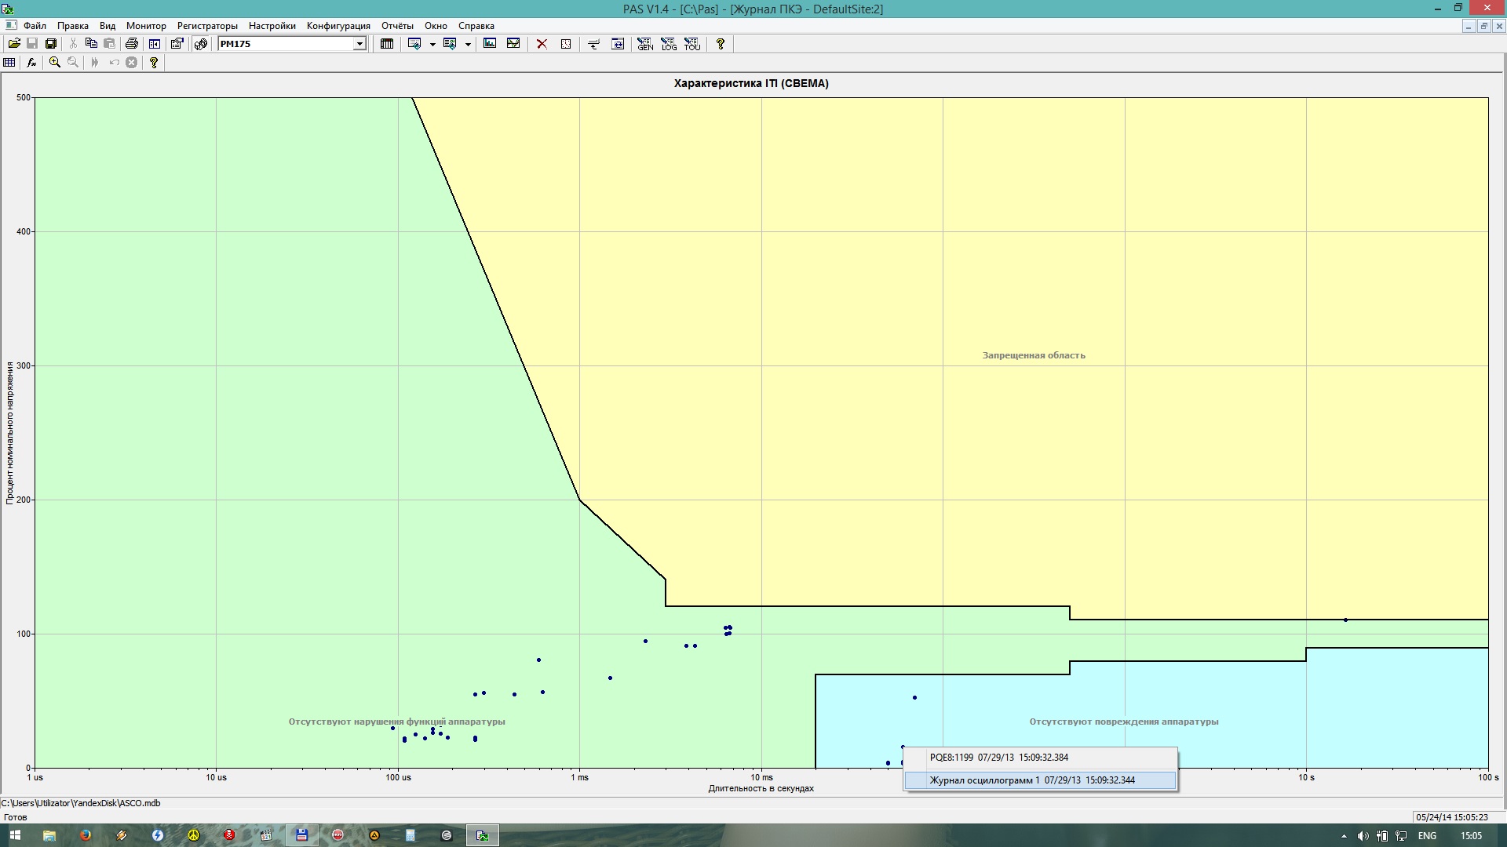Screen dimensions: 1507x847
Task: Open the Настройки menu
Action: [272, 26]
